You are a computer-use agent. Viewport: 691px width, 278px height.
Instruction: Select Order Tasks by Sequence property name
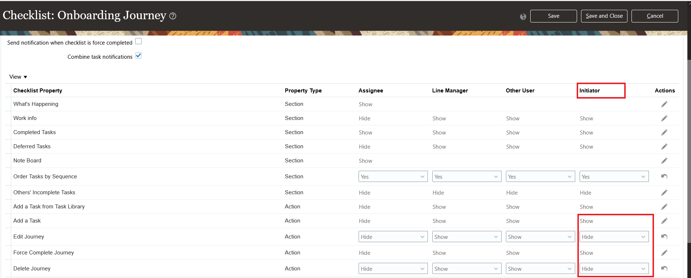tap(45, 177)
